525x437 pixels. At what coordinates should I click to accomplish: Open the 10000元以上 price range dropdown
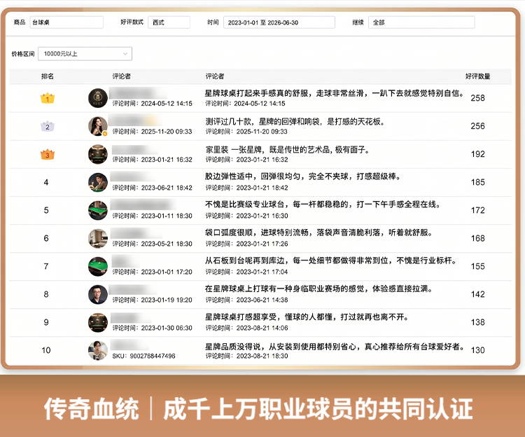85,54
